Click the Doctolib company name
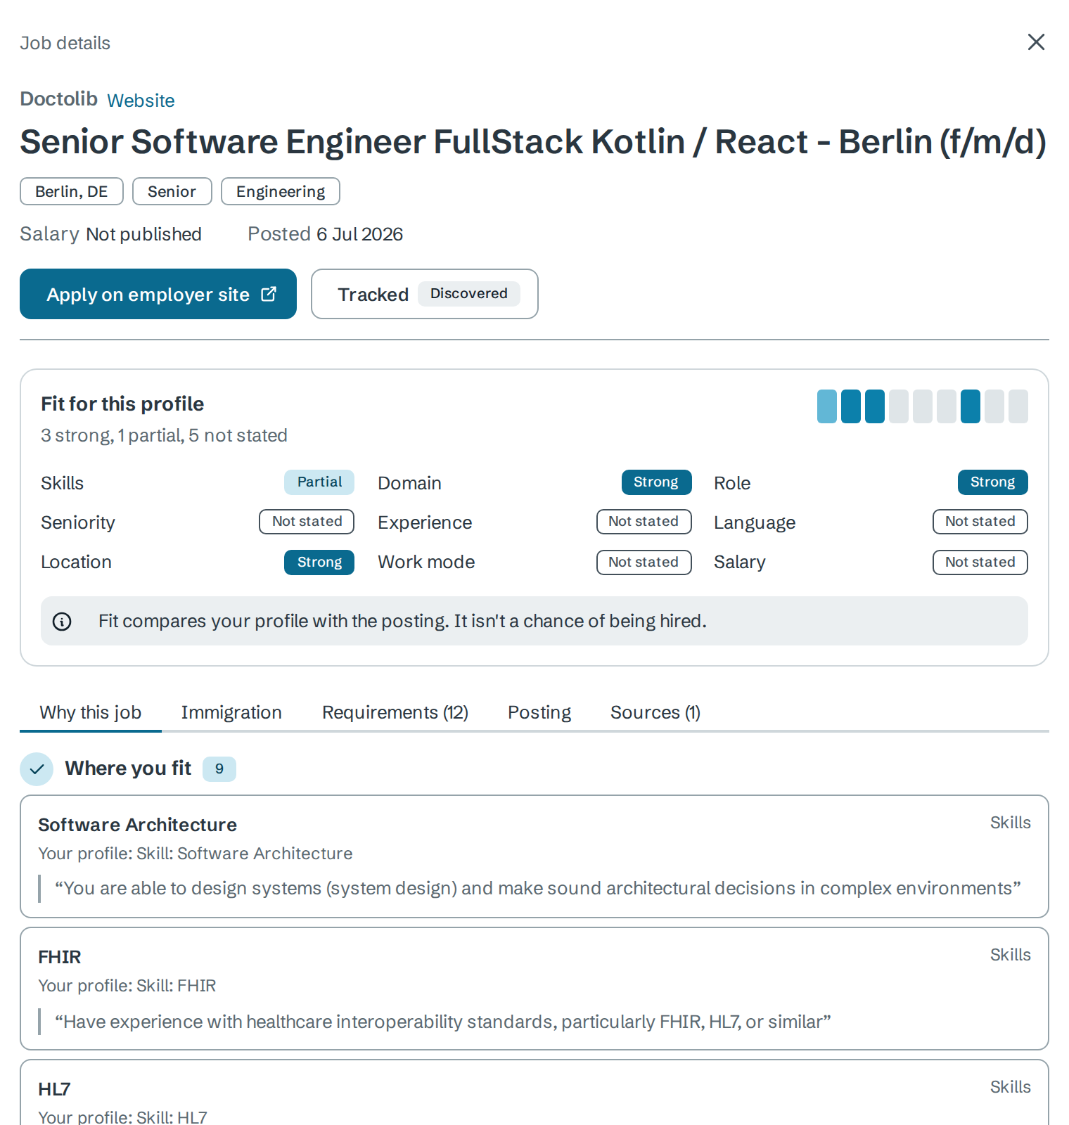This screenshot has width=1069, height=1125. (58, 99)
